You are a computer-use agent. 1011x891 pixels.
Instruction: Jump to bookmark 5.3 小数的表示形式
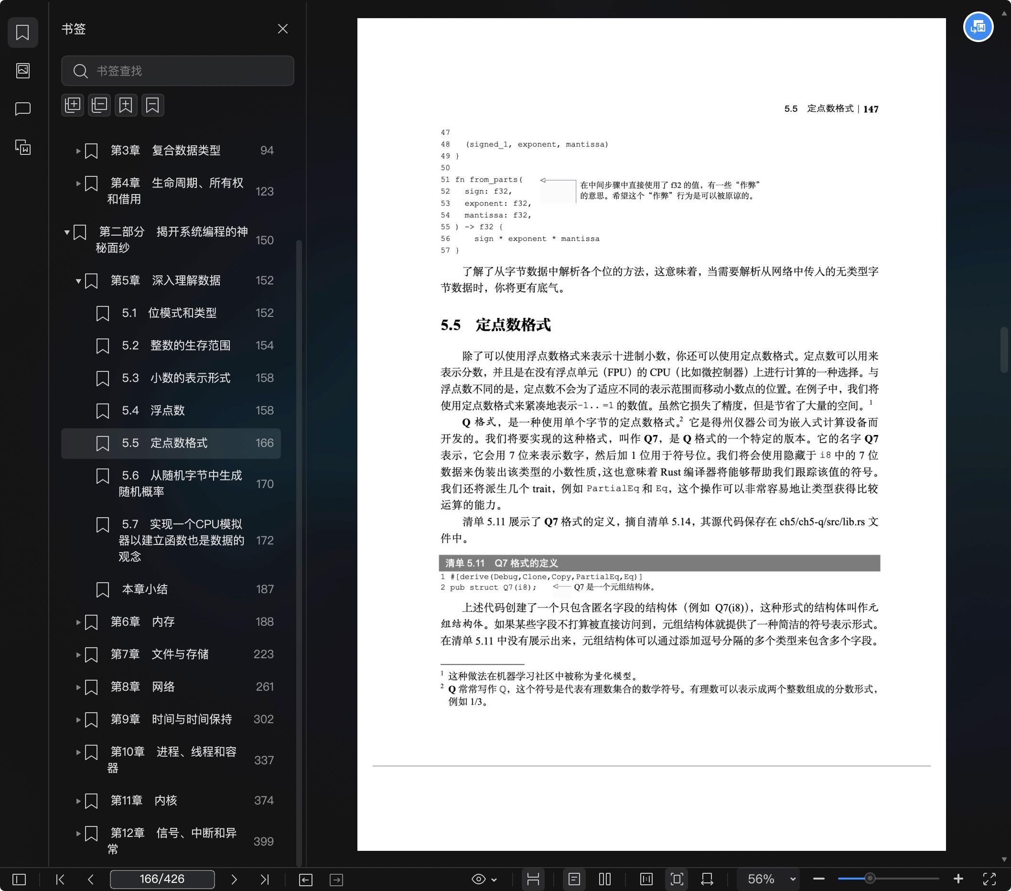171,378
